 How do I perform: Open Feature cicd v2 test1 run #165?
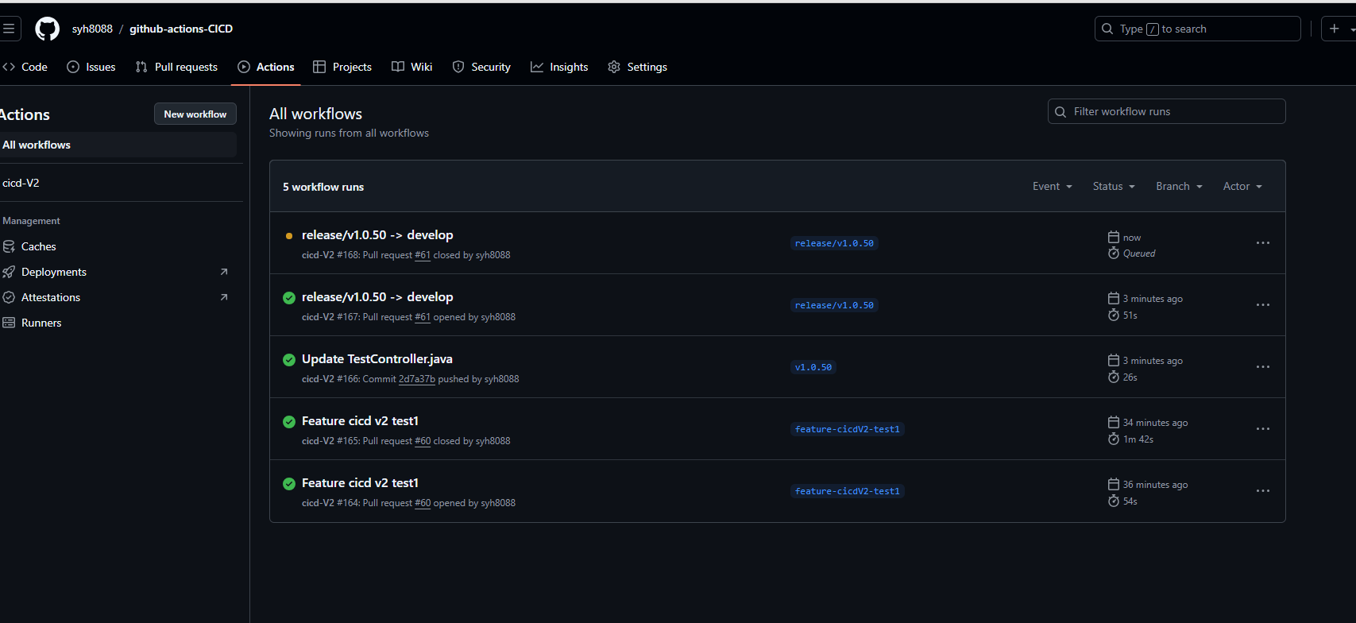[360, 421]
